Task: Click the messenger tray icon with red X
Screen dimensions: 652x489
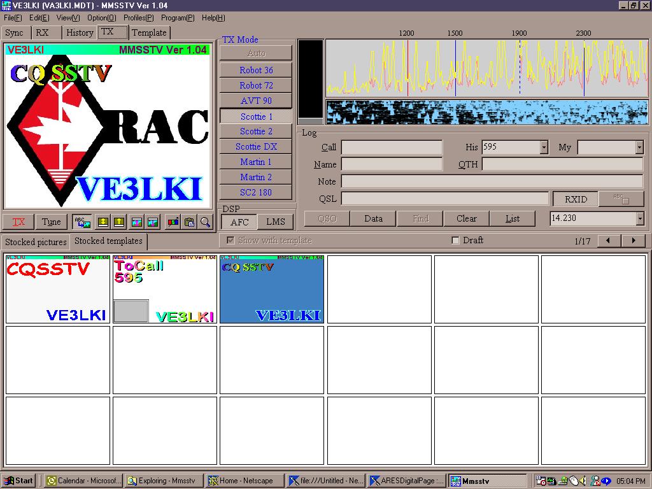Action: tap(595, 481)
